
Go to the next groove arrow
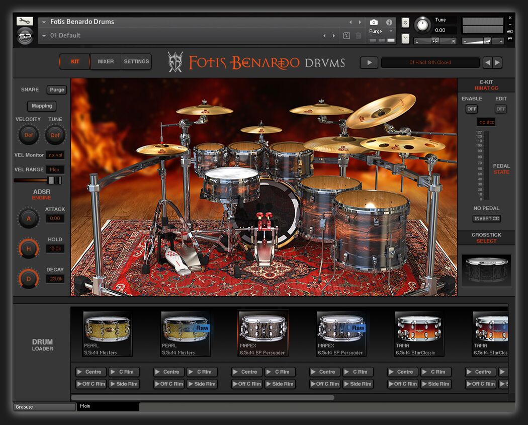(x=497, y=62)
